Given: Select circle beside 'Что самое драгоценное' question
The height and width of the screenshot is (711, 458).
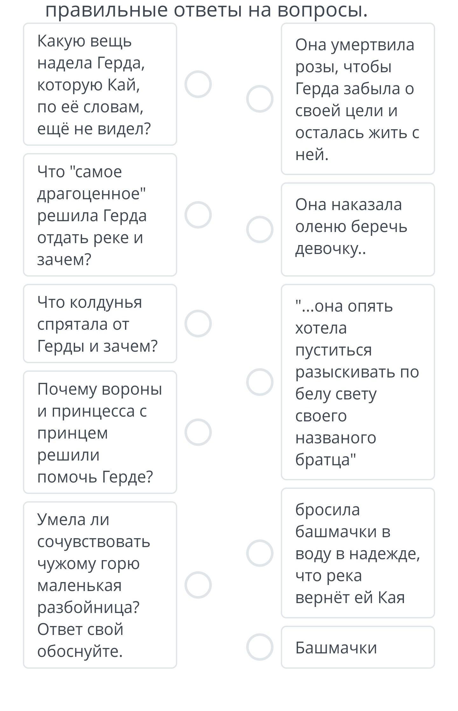Looking at the screenshot, I should 198,215.
